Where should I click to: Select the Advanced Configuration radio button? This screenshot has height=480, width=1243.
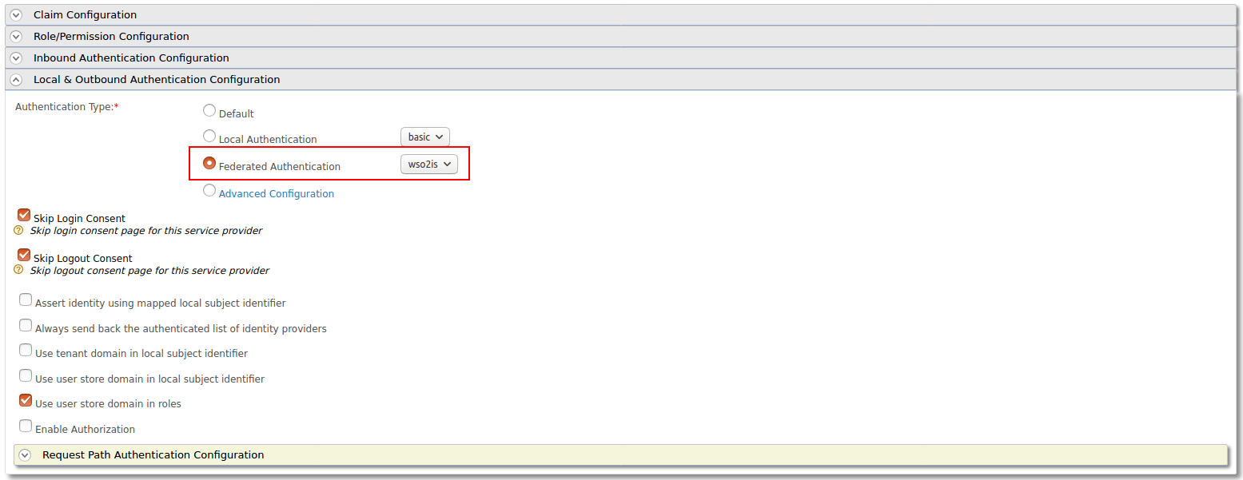pos(209,191)
